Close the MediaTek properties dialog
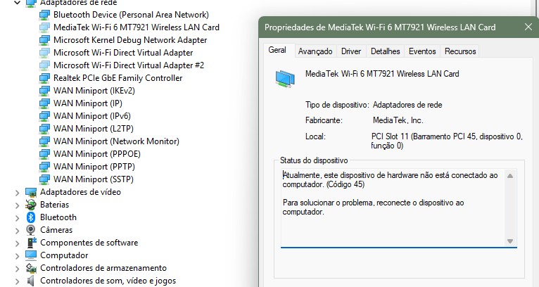Image resolution: width=539 pixels, height=287 pixels. click(x=528, y=27)
